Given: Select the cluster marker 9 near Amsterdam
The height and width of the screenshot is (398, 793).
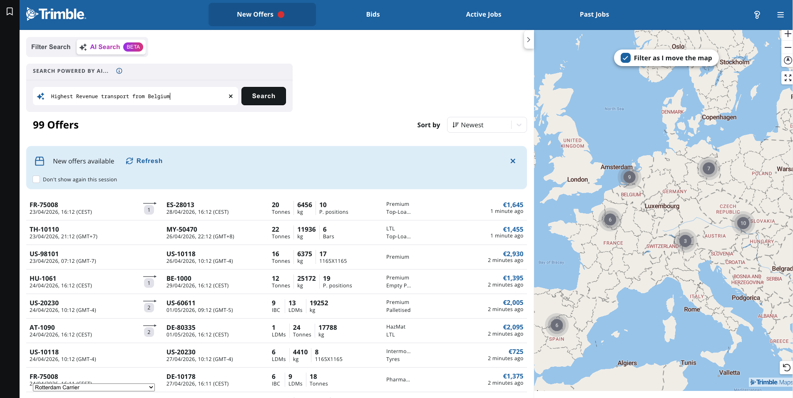Looking at the screenshot, I should tap(629, 177).
